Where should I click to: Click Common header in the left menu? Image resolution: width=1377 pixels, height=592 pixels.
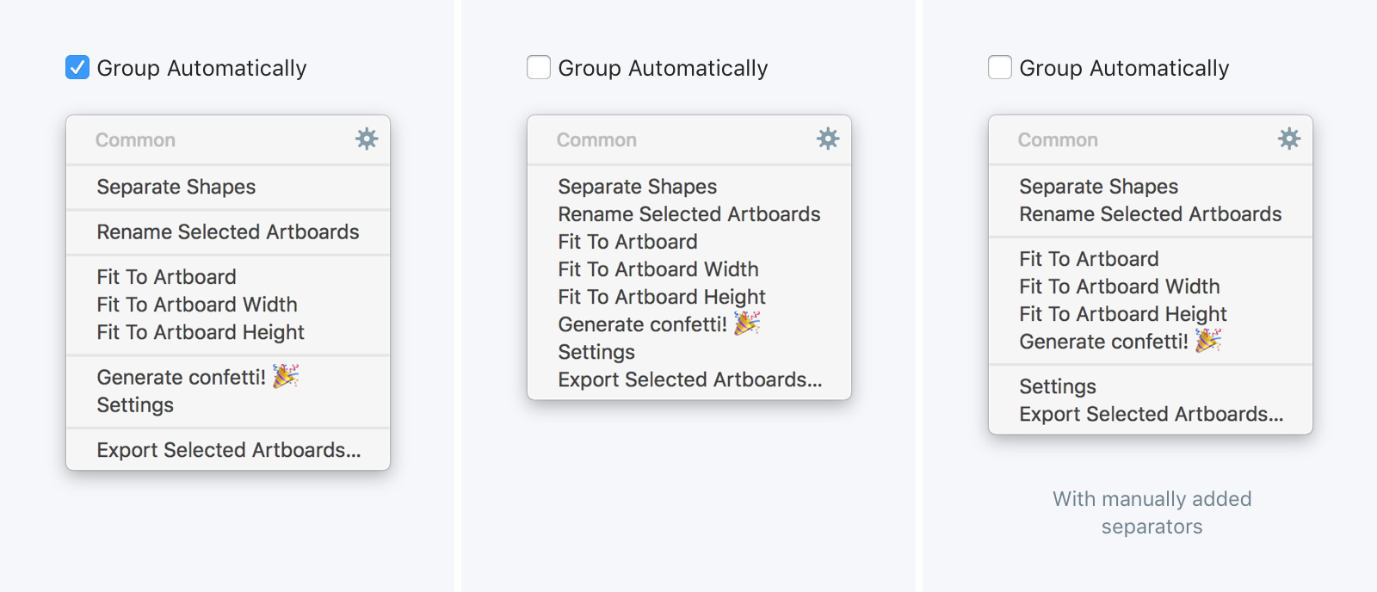(135, 140)
